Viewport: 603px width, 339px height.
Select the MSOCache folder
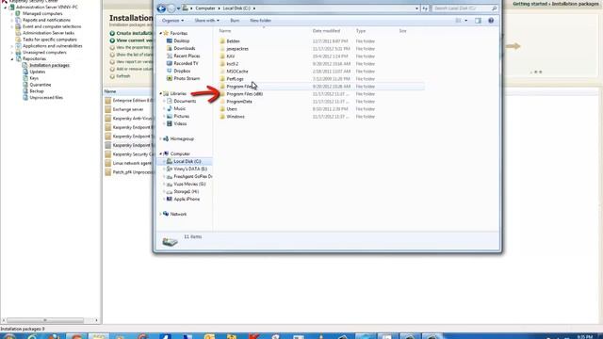[x=237, y=72]
